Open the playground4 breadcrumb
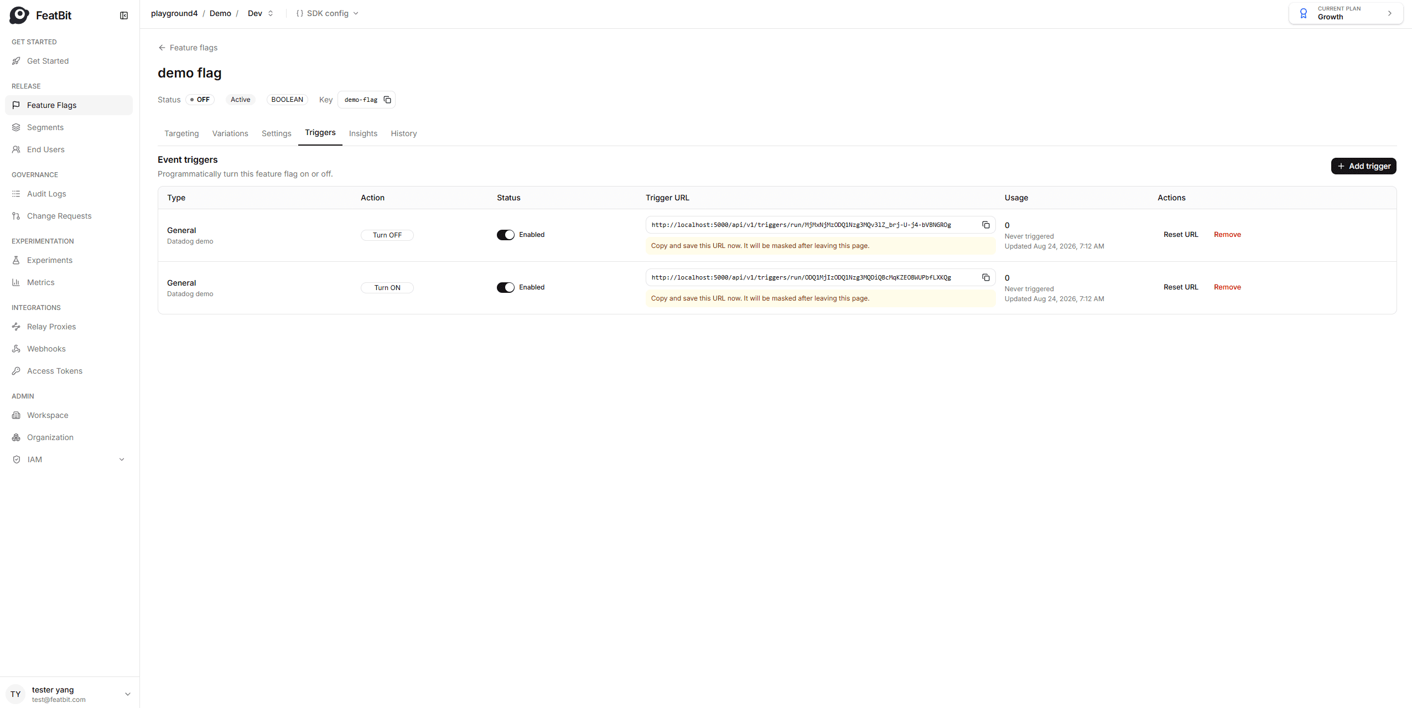 click(x=174, y=13)
